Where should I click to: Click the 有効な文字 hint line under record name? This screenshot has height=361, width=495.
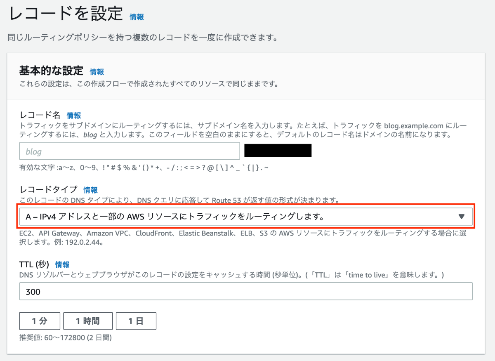click(x=144, y=168)
